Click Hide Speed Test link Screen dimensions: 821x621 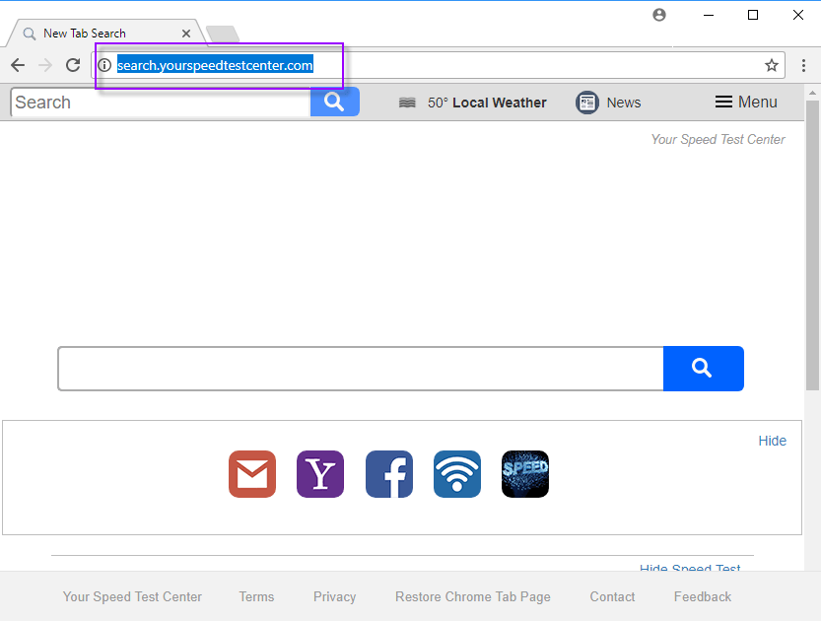pos(690,567)
